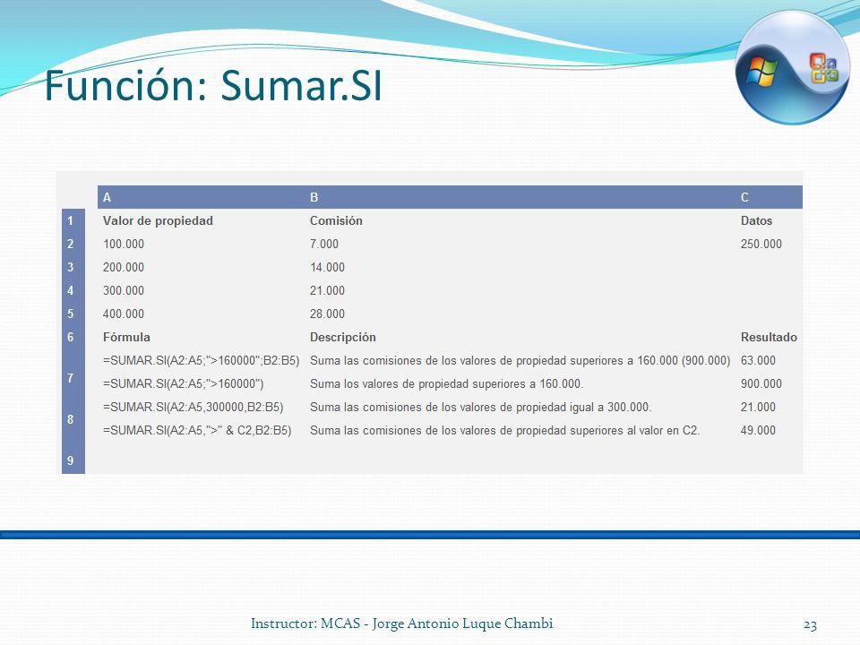Select cell with value 200.000
860x645 pixels.
coord(124,268)
